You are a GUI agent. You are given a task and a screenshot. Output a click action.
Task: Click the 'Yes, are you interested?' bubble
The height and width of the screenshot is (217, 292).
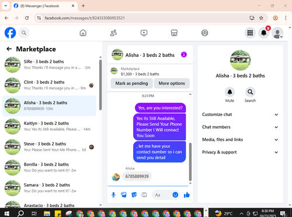161,108
